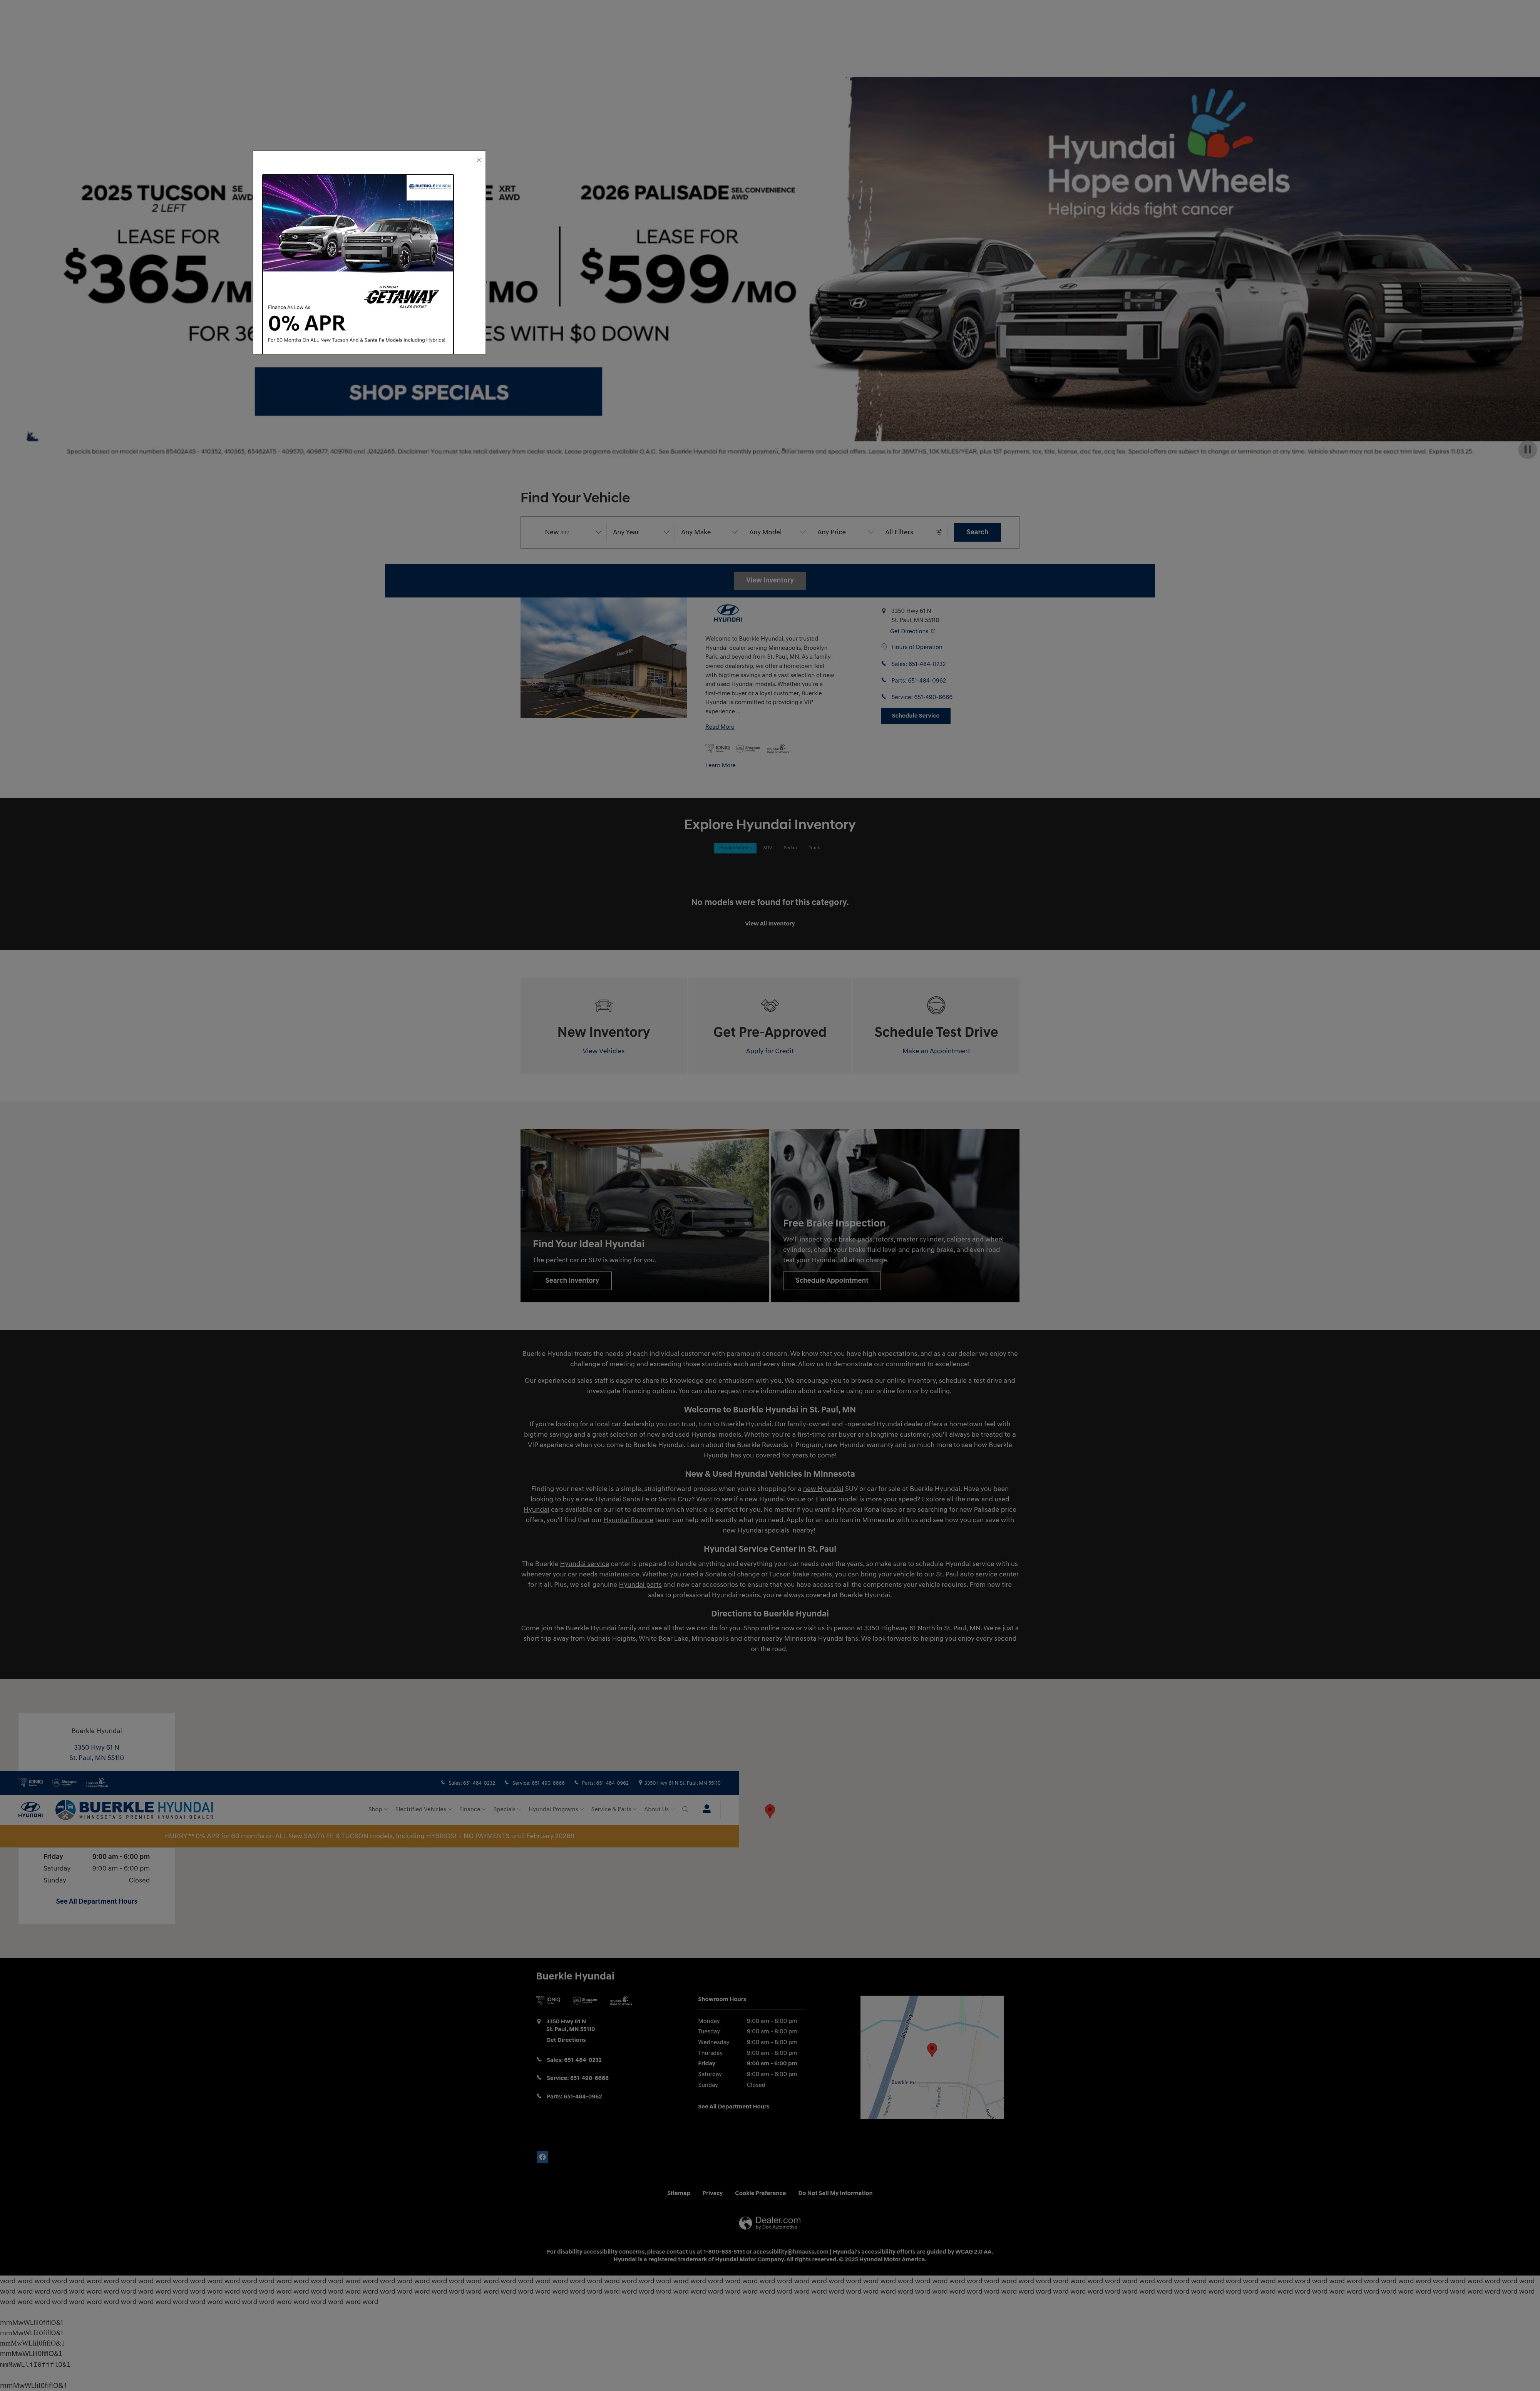The width and height of the screenshot is (1540, 2391).
Task: Open the Service & Parts nav menu
Action: click(x=614, y=1809)
